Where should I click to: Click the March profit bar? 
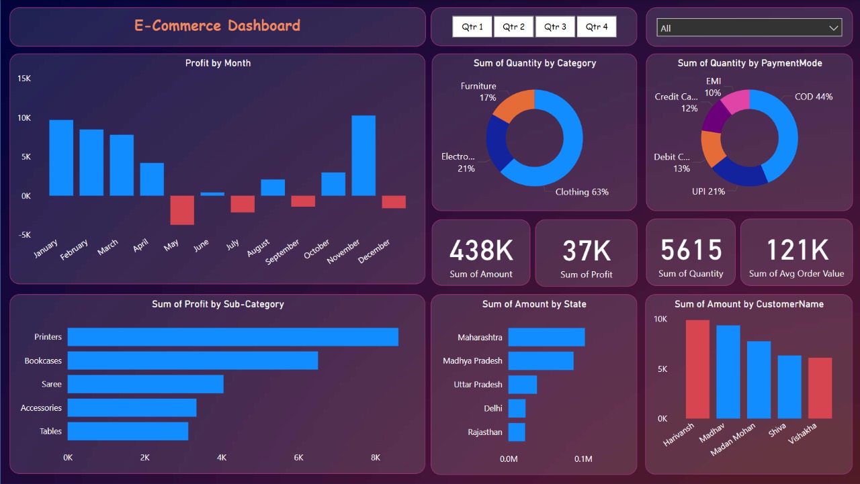[122, 165]
